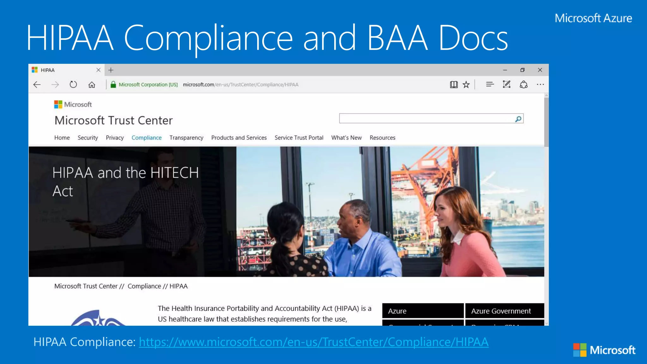Click the Compliance breadcrumb link

(x=144, y=286)
